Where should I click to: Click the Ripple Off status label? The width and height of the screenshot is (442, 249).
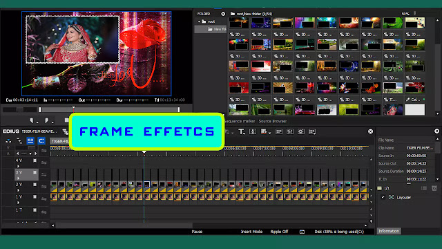(x=279, y=232)
